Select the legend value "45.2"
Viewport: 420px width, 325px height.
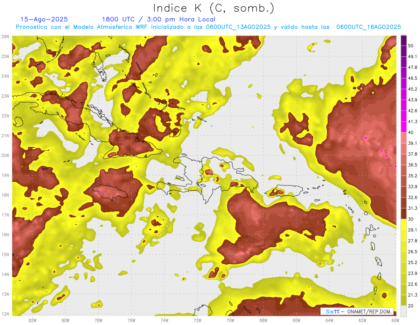click(413, 89)
